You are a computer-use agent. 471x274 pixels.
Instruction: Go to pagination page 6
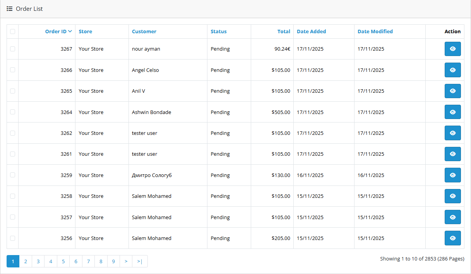[76, 261]
